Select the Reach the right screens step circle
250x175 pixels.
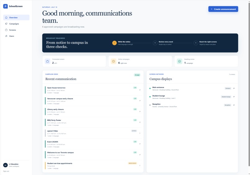click(x=196, y=43)
